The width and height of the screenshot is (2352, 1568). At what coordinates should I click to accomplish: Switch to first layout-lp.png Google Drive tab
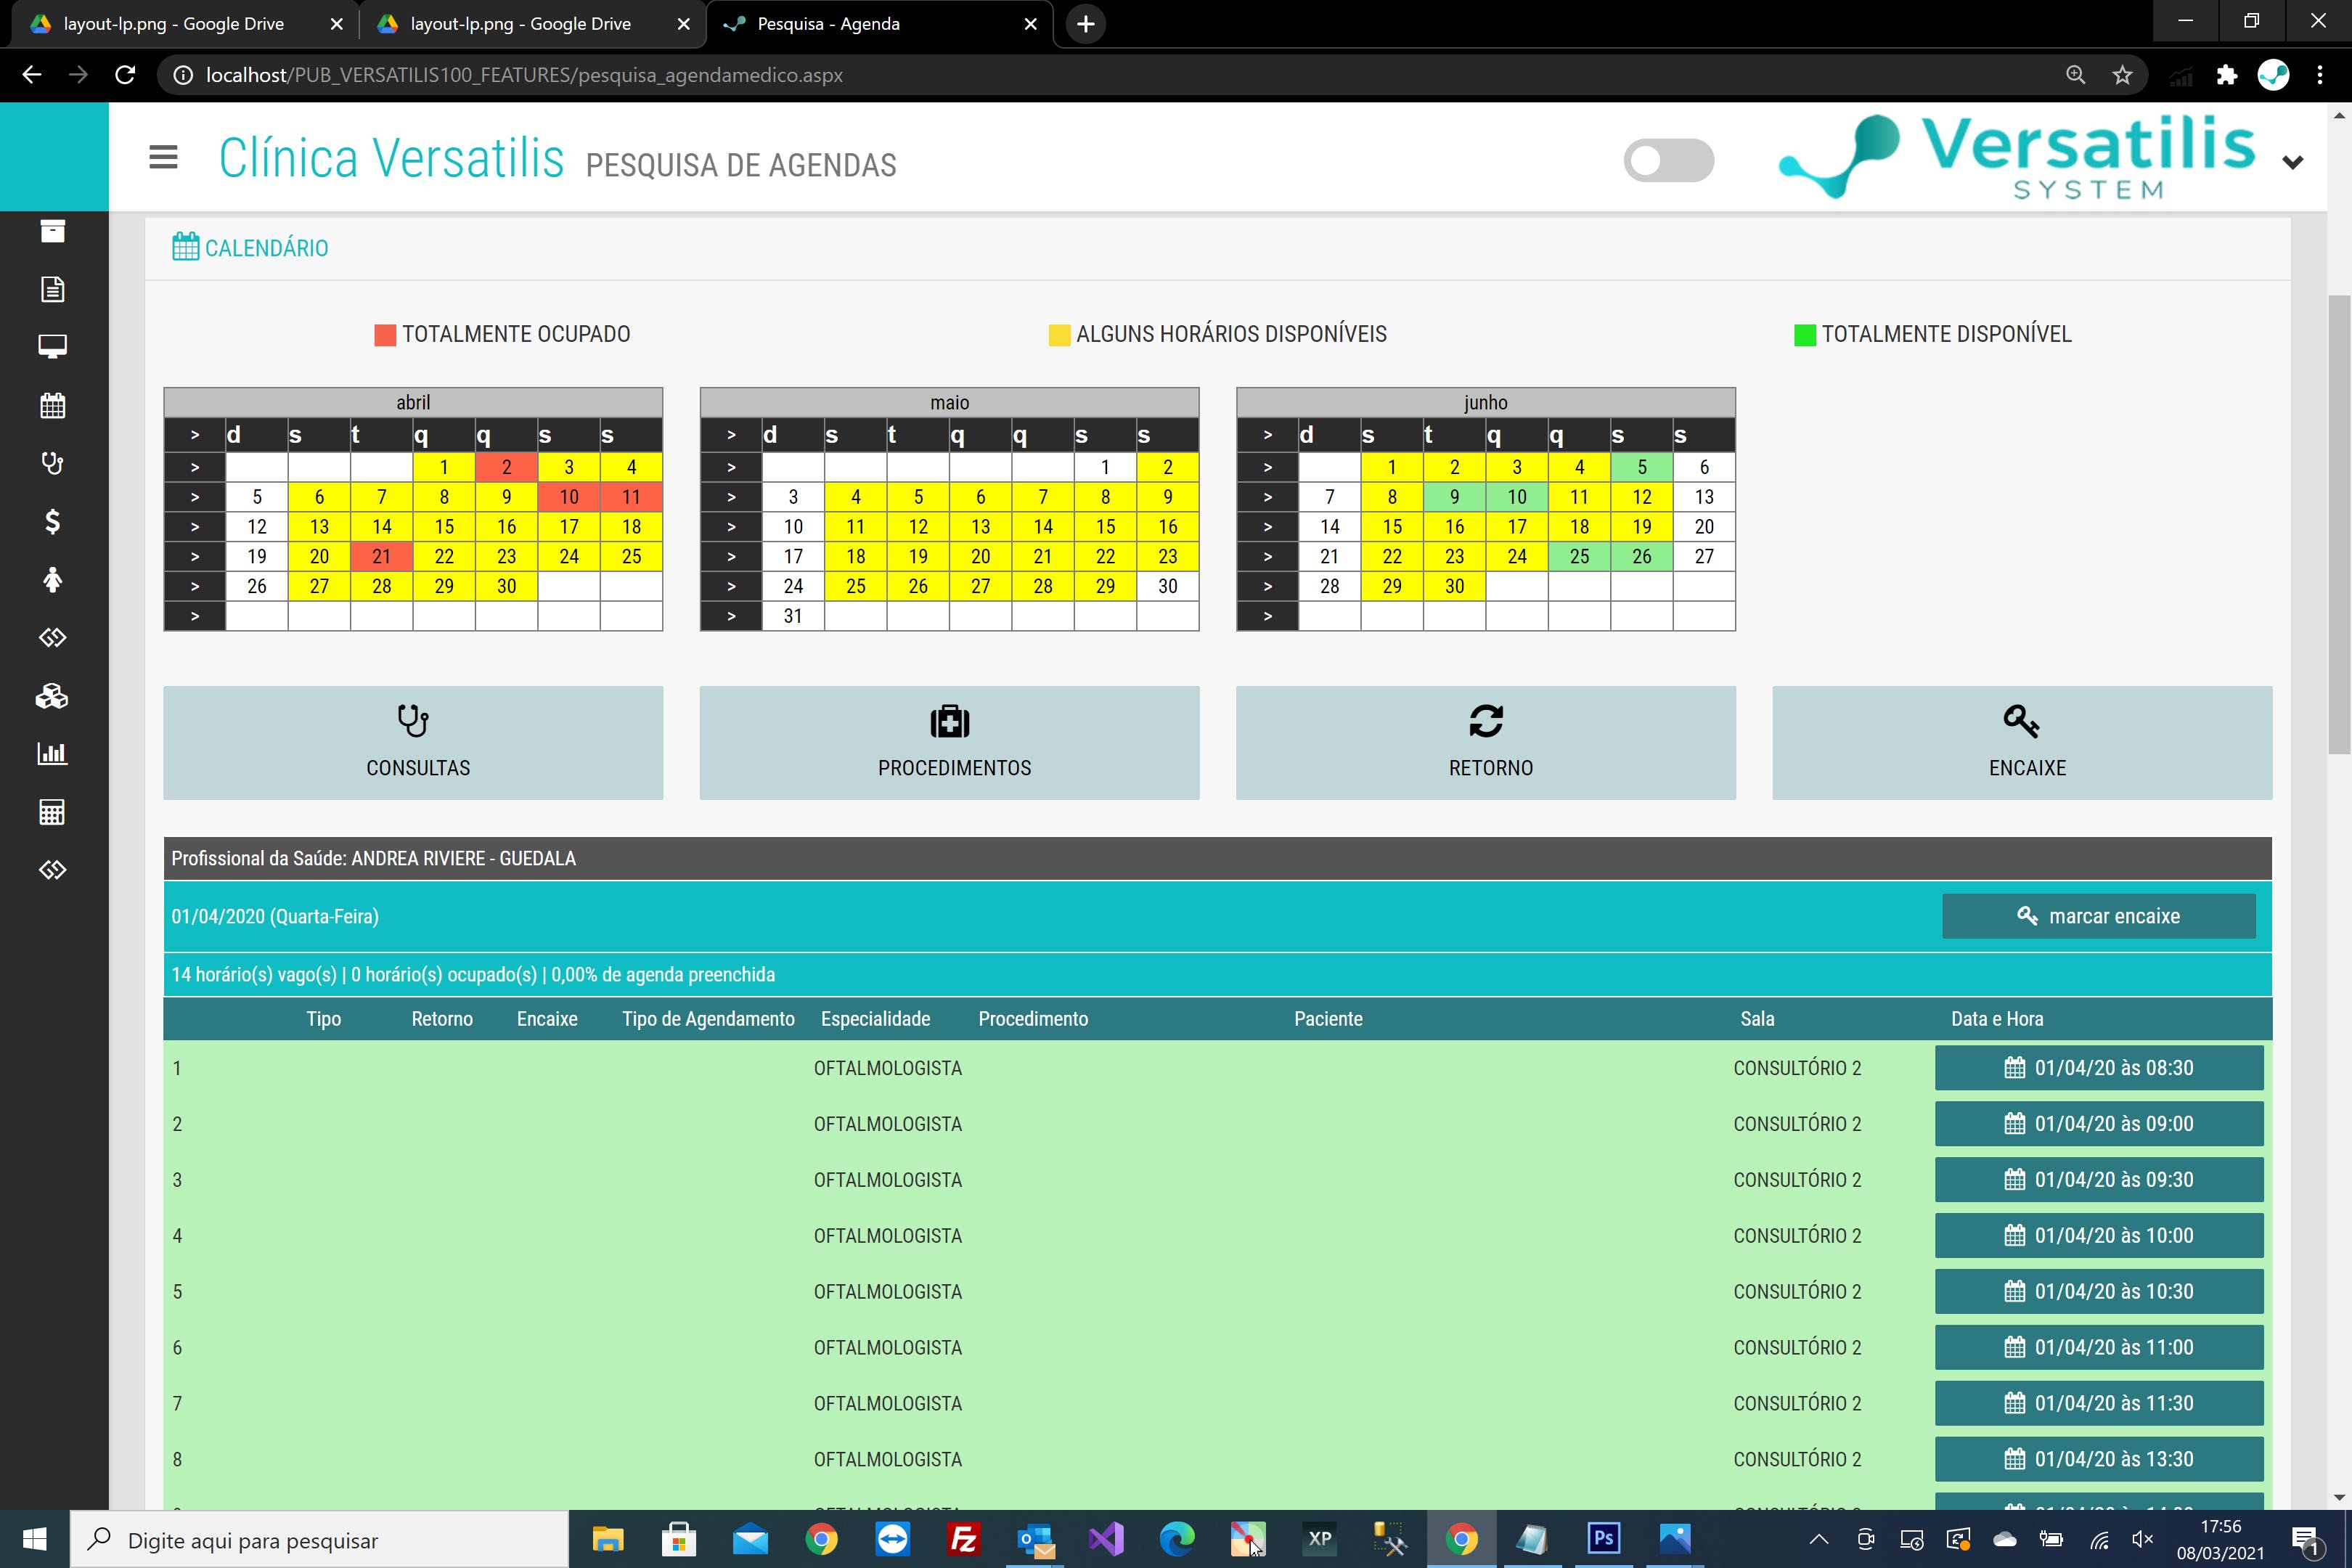(x=173, y=24)
